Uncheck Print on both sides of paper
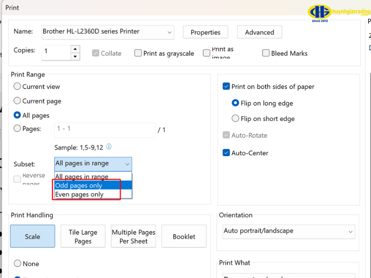Viewport: 371px width, 278px height. (x=226, y=87)
